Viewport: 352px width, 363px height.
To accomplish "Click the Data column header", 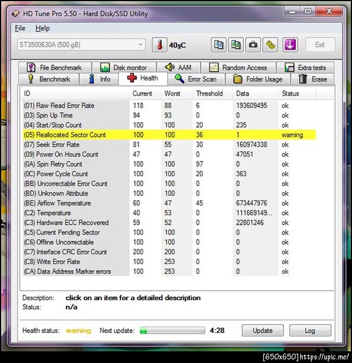I will click(255, 93).
